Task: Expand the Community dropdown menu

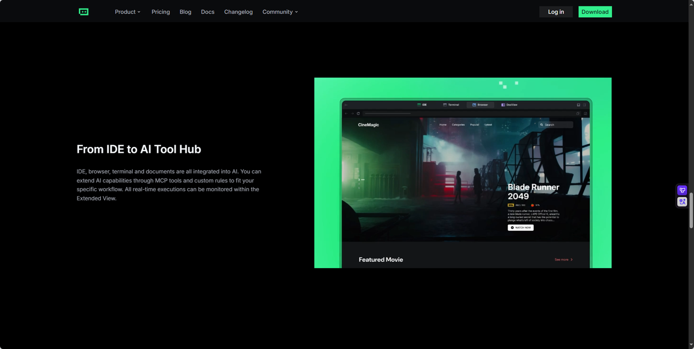Action: (280, 12)
